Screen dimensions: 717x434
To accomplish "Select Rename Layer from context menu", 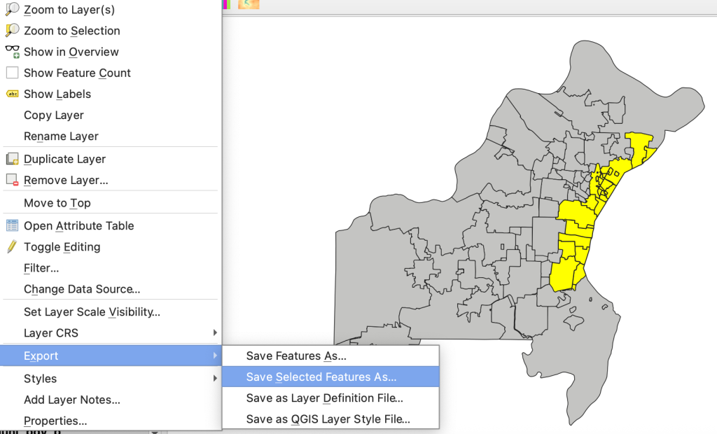I will click(x=61, y=136).
